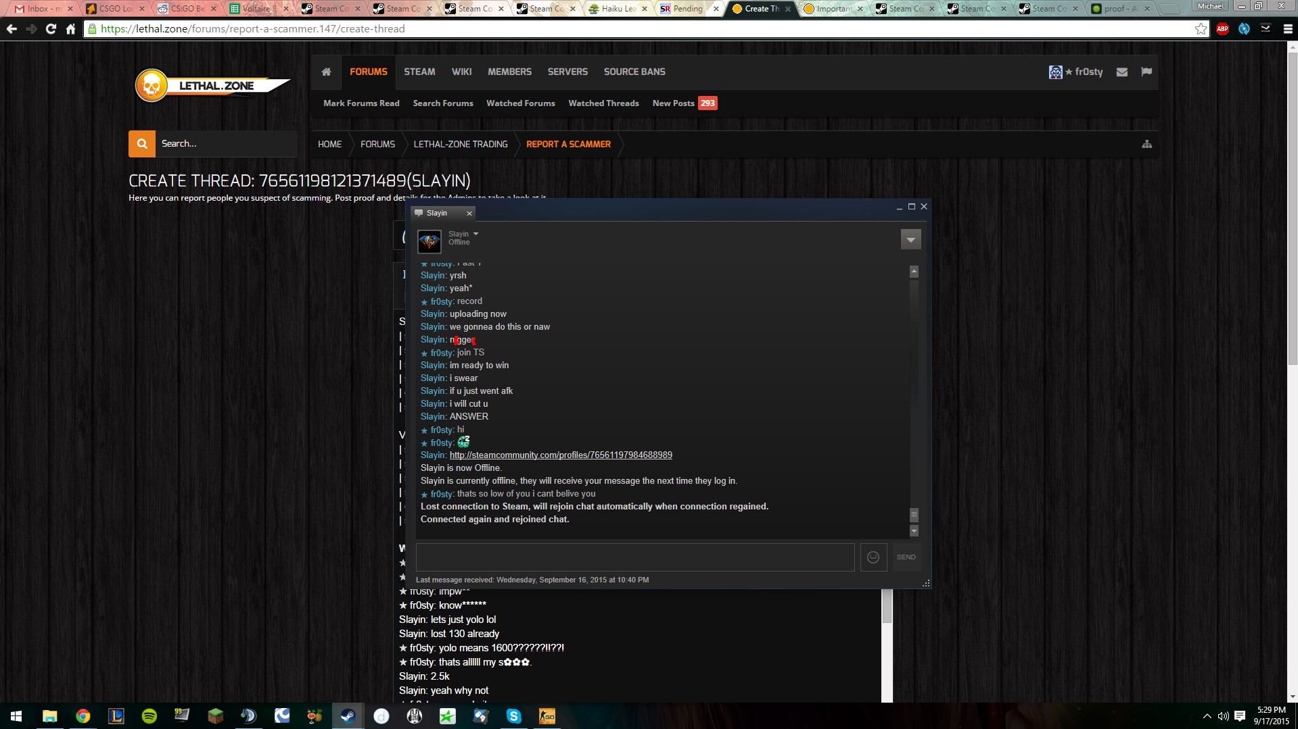Image resolution: width=1298 pixels, height=729 pixels.
Task: Open the Chrome menu hamburger button
Action: (1287, 29)
